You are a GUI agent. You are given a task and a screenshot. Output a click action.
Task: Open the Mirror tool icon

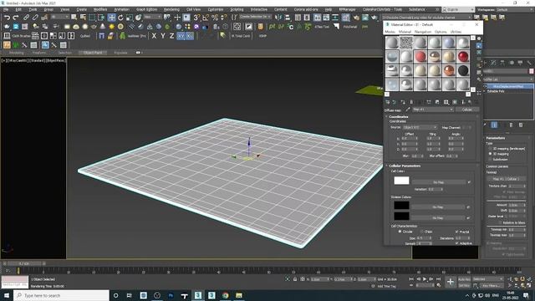pyautogui.click(x=278, y=18)
